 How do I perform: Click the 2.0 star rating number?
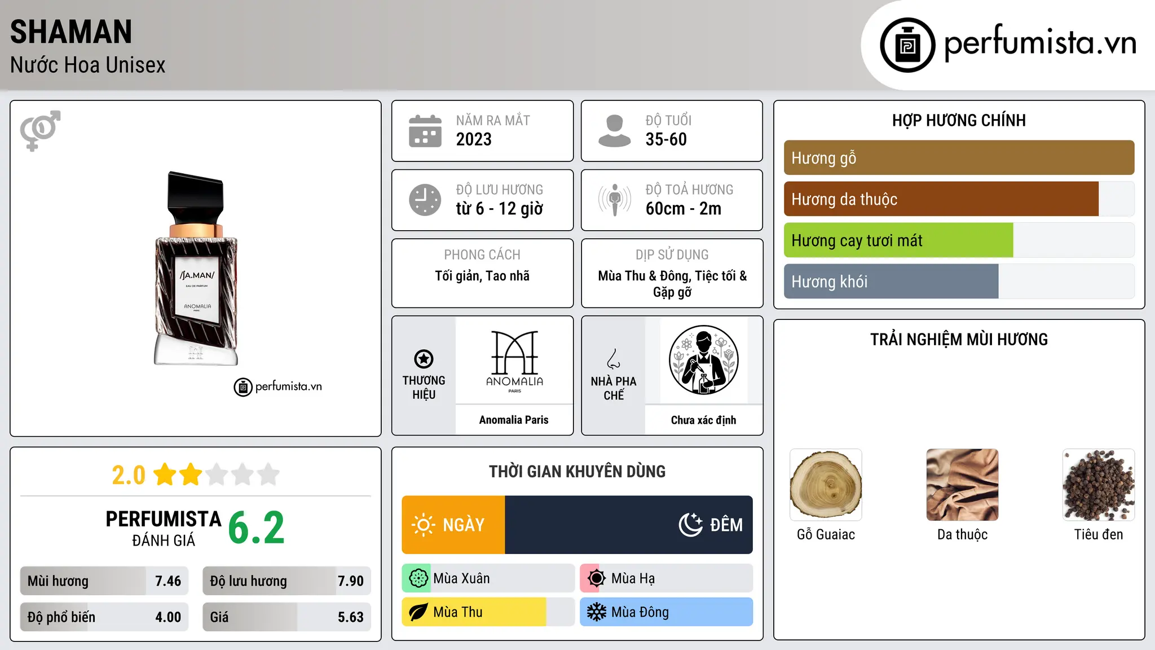pyautogui.click(x=129, y=475)
